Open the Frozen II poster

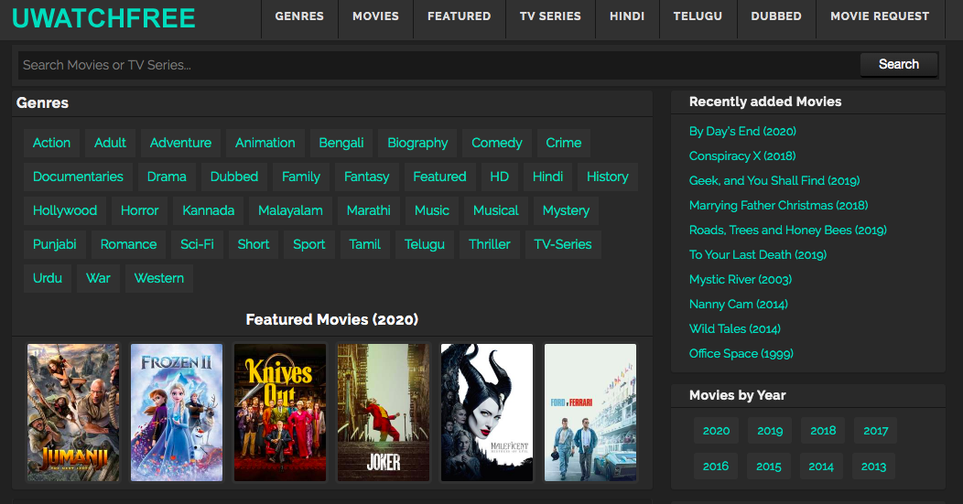click(177, 412)
